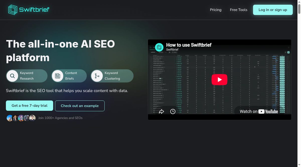The height and width of the screenshot is (167, 301).
Task: Open the Free Tools menu
Action: pyautogui.click(x=239, y=10)
